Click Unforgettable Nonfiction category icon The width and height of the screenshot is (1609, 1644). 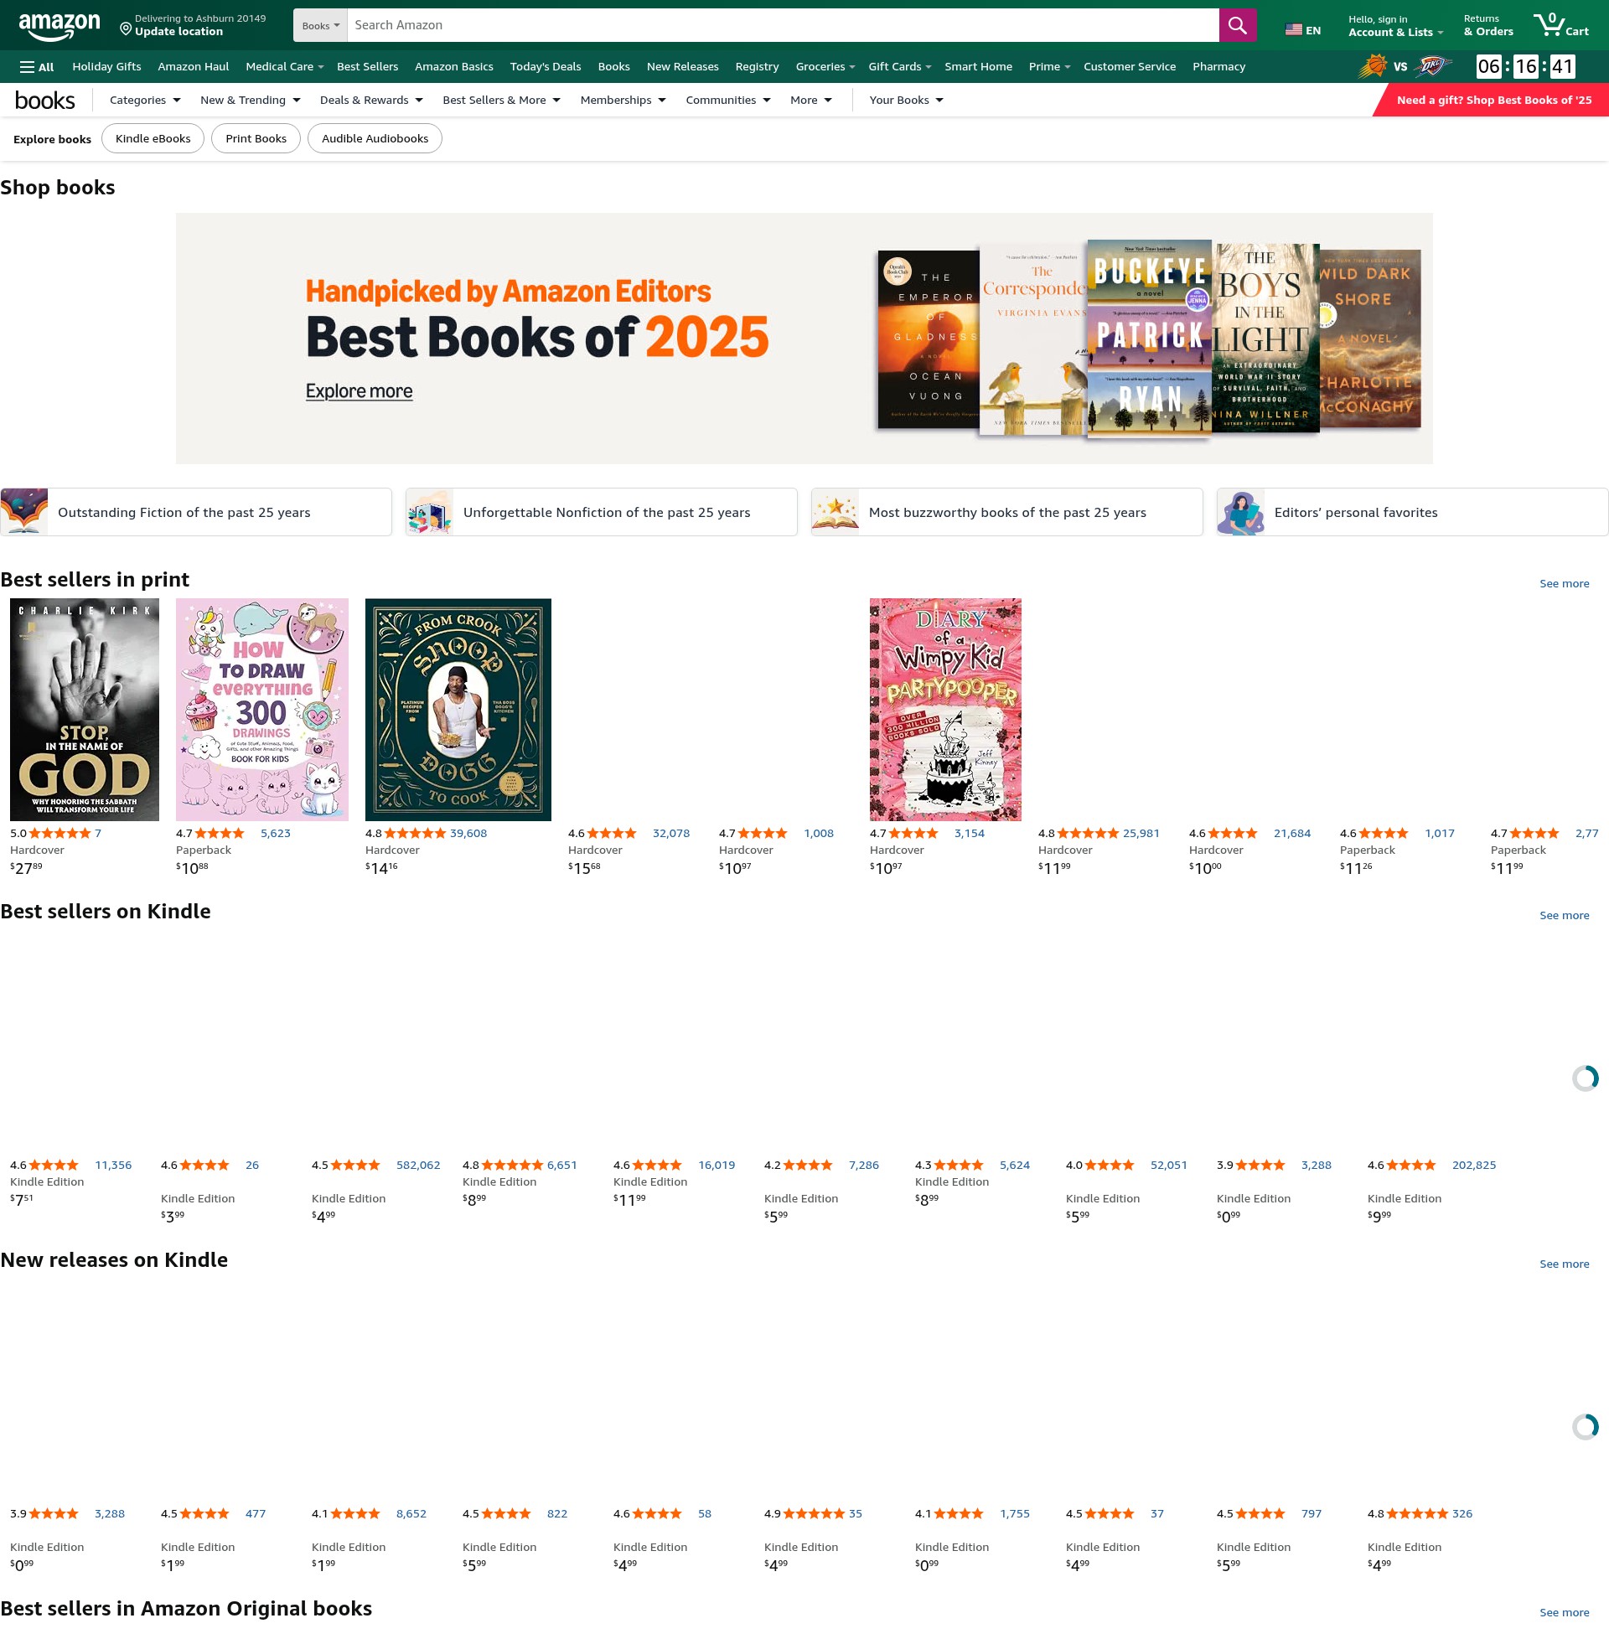pos(429,512)
